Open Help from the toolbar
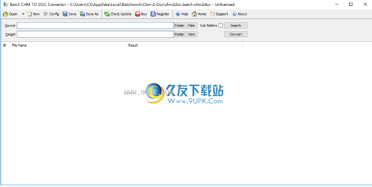 (x=182, y=14)
